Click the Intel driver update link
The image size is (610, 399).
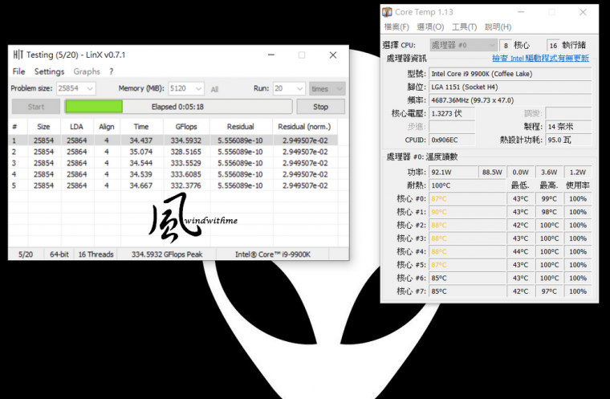pos(540,58)
